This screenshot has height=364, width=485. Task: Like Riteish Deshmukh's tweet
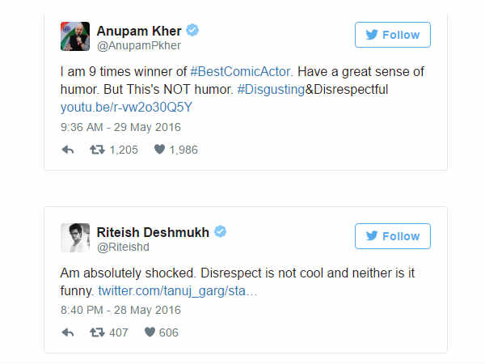coord(150,332)
